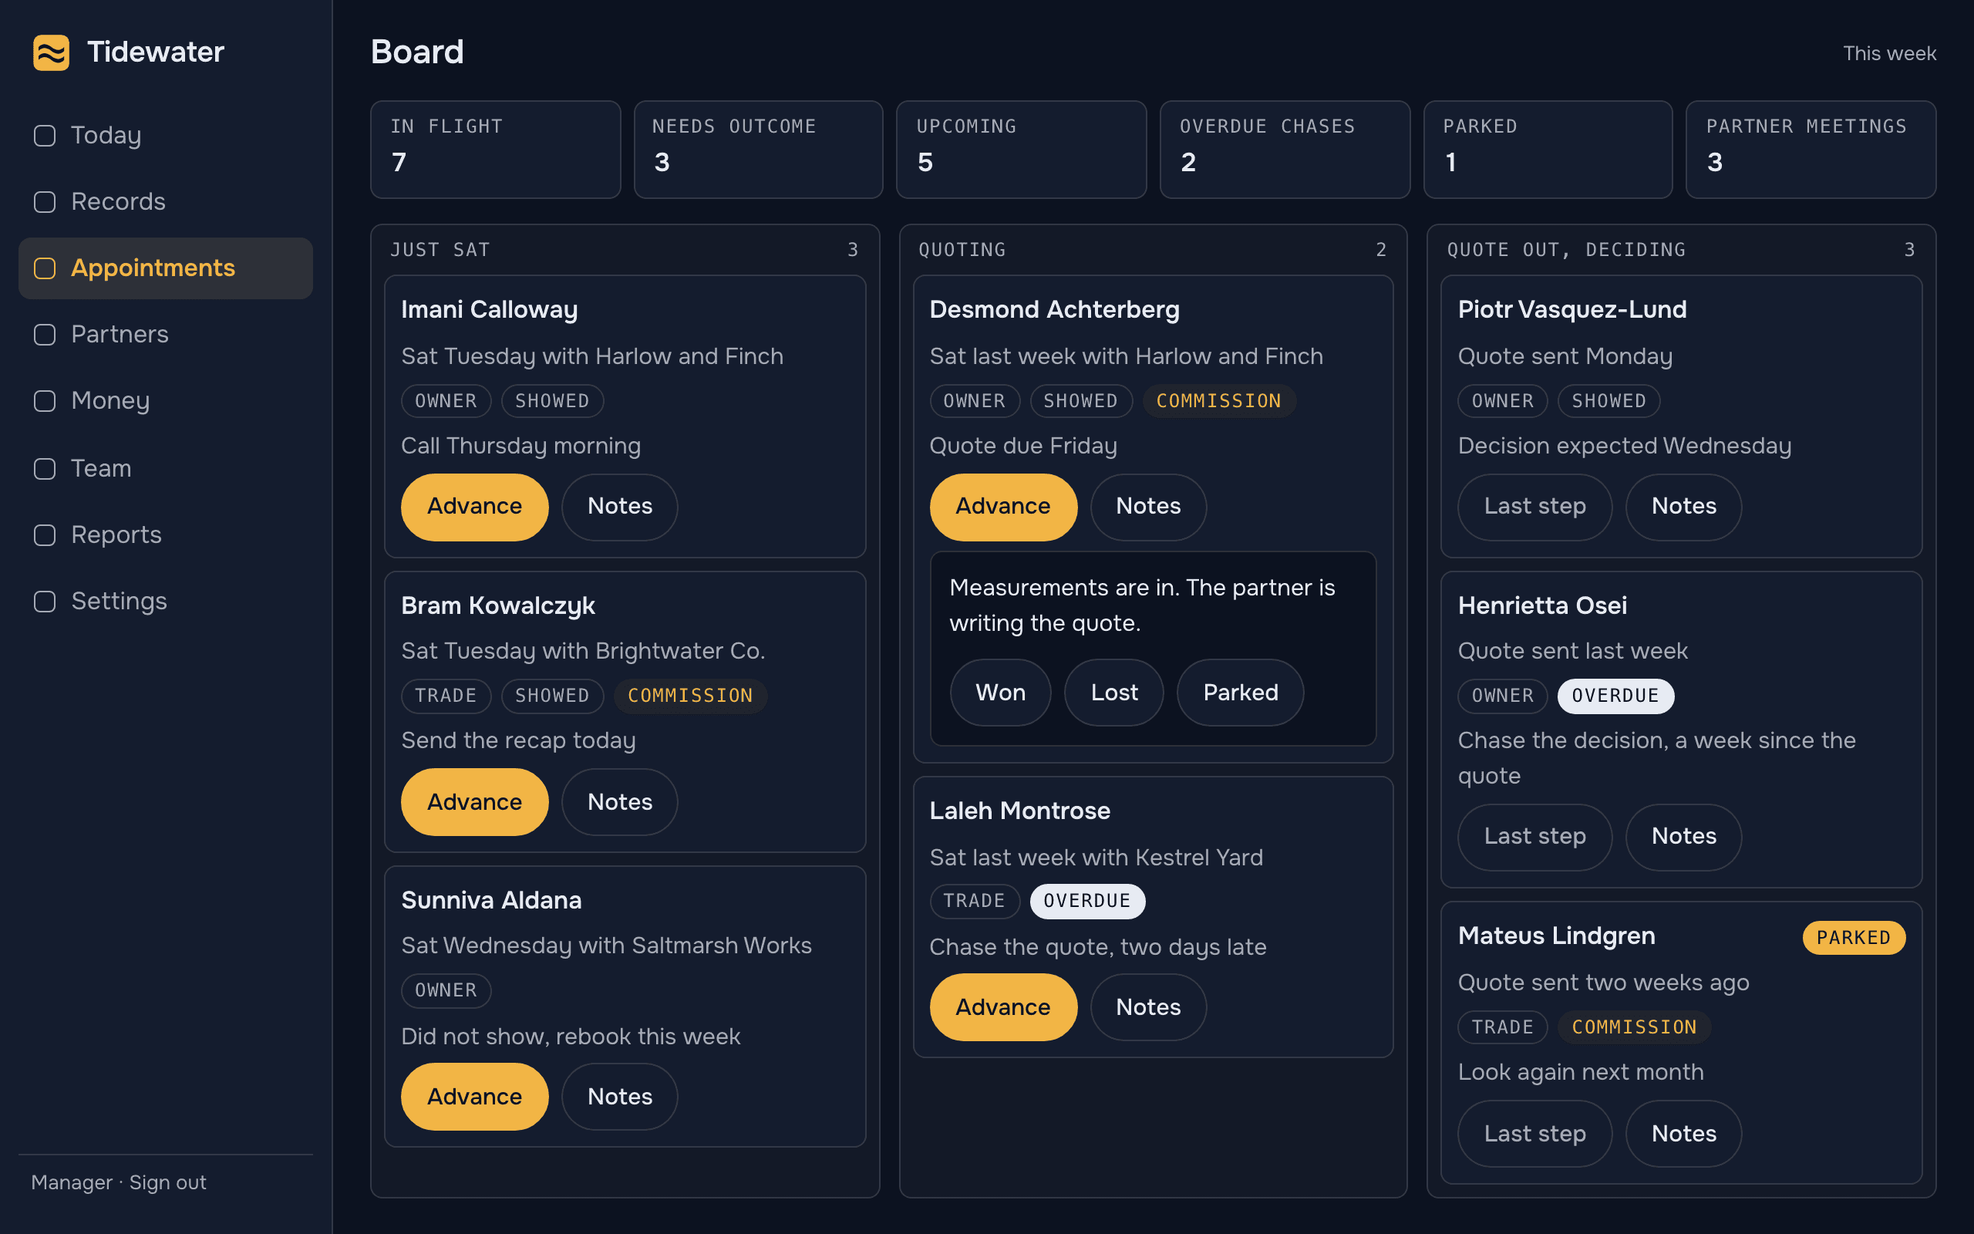1974x1234 pixels.
Task: Click the icon beside Money
Action: (45, 401)
